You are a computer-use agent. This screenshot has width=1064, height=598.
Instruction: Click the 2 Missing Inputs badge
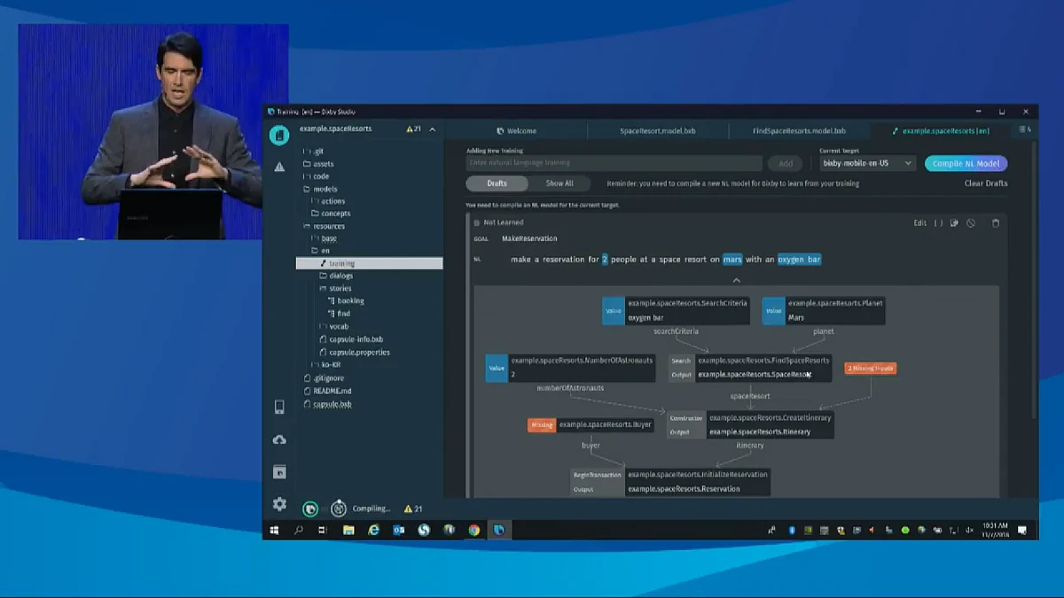coord(871,368)
